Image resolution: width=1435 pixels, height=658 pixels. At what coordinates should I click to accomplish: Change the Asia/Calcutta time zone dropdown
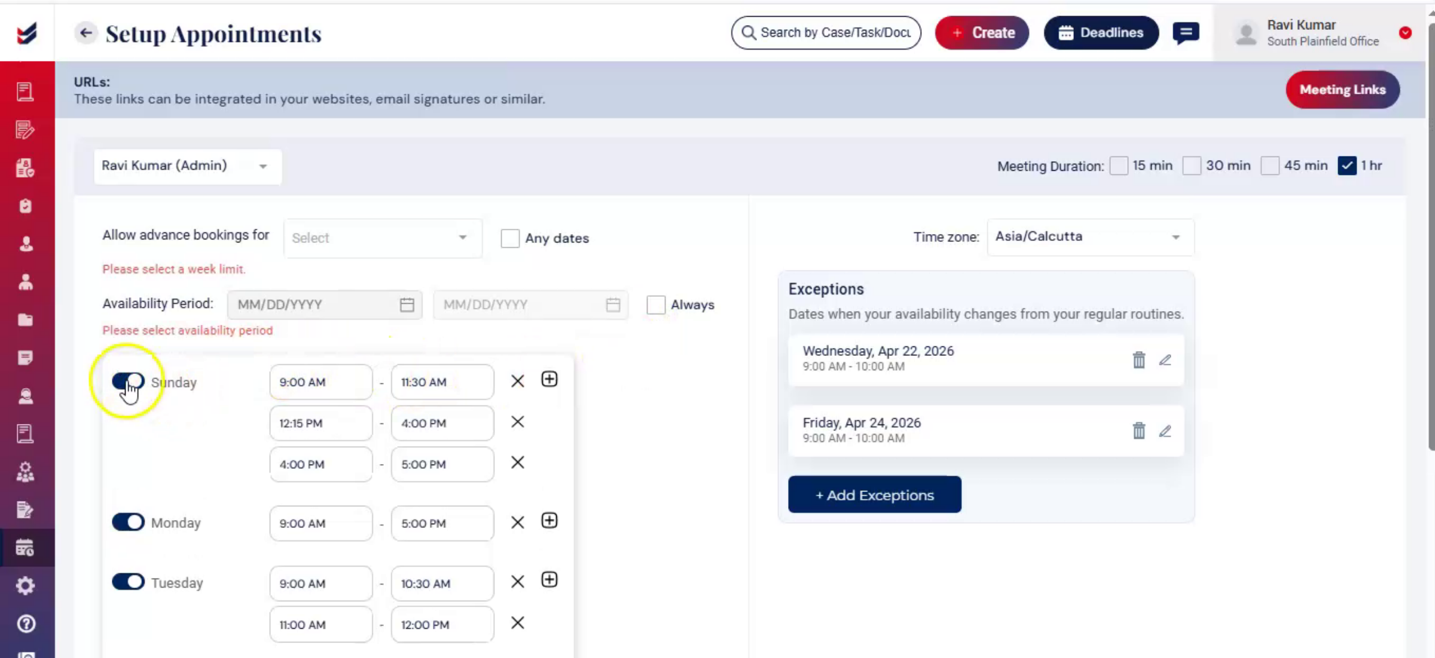(1090, 237)
